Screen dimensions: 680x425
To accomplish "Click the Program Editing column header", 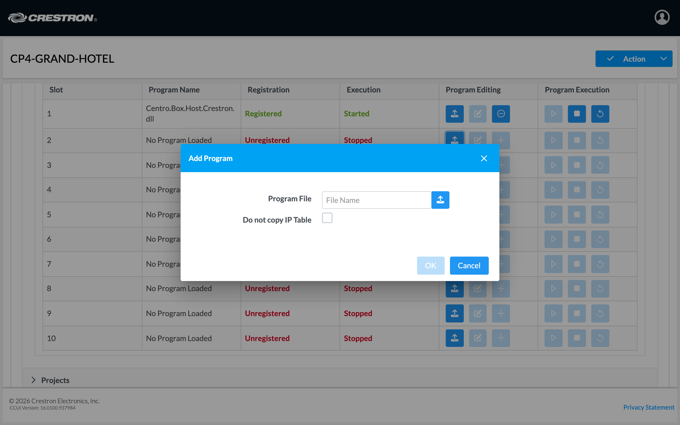I will pyautogui.click(x=473, y=90).
